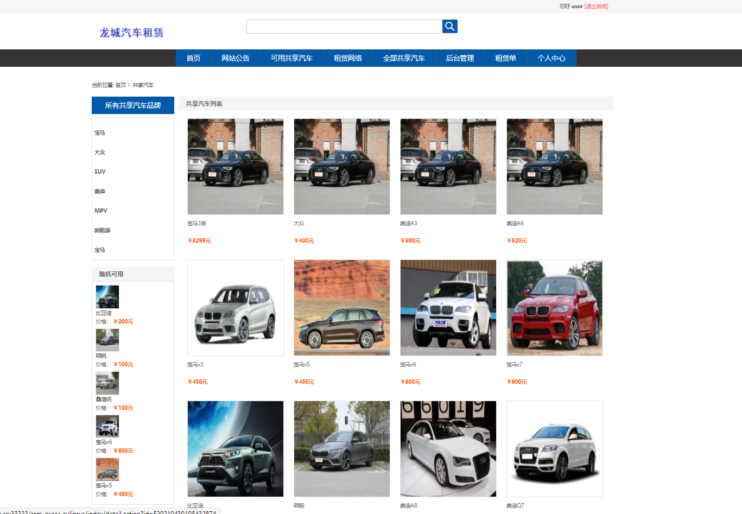
Task: Click the 奥迪A8 car title
Action: [x=409, y=506]
